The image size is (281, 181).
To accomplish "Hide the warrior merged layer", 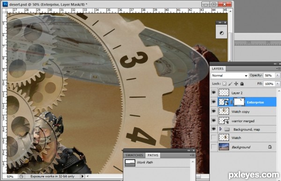I will tap(214, 120).
